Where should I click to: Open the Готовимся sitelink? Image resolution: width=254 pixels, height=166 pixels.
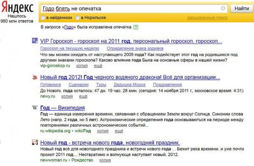coord(50,85)
